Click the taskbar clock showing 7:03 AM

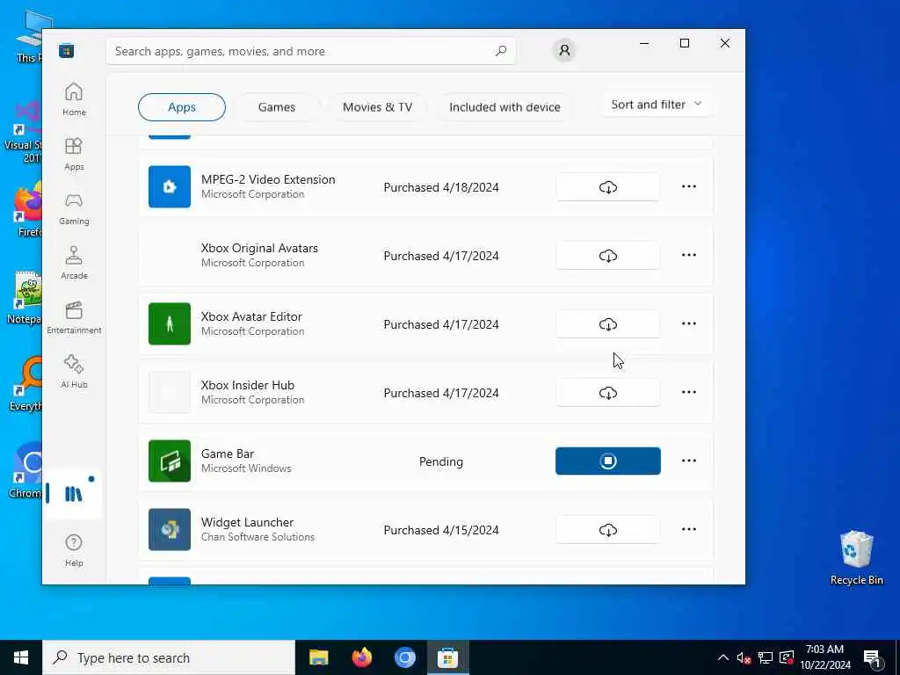[824, 657]
